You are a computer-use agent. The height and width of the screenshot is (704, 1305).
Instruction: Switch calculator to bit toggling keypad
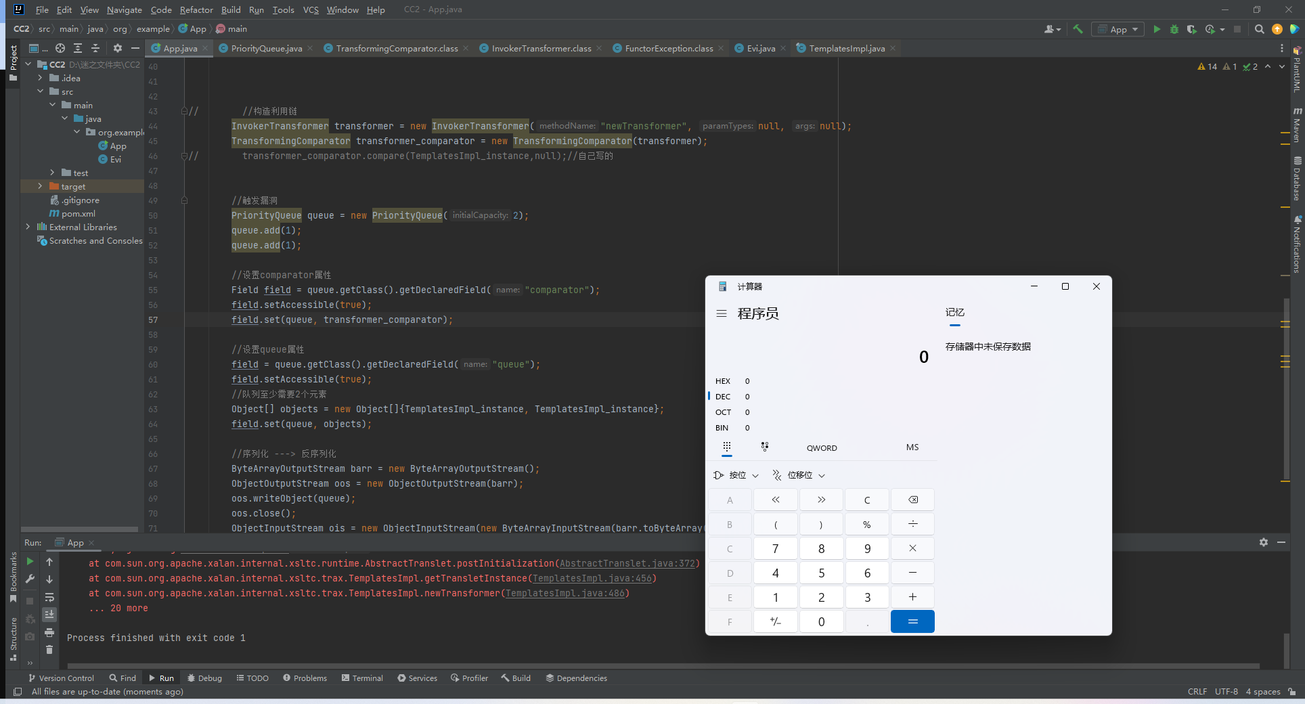pyautogui.click(x=765, y=447)
